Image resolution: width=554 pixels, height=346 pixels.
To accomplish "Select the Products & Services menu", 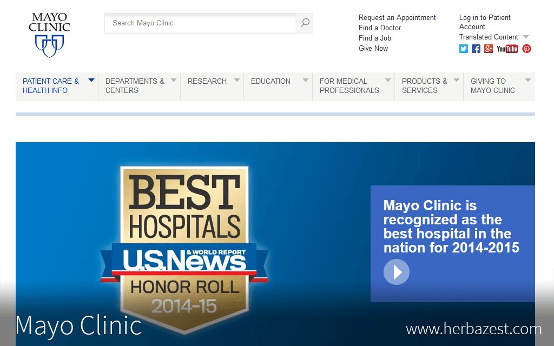I will pyautogui.click(x=424, y=86).
